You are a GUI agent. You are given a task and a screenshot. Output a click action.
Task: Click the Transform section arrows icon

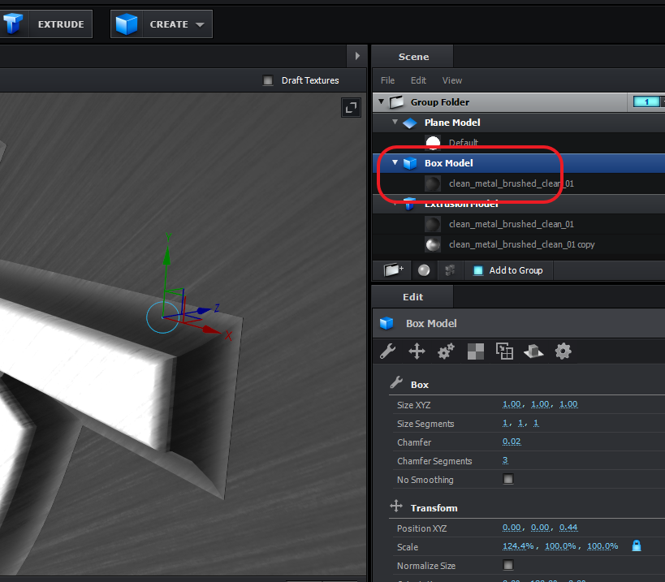[396, 507]
